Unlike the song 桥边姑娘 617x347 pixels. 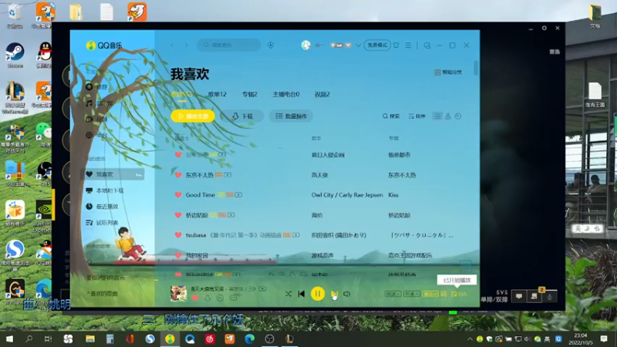point(178,215)
